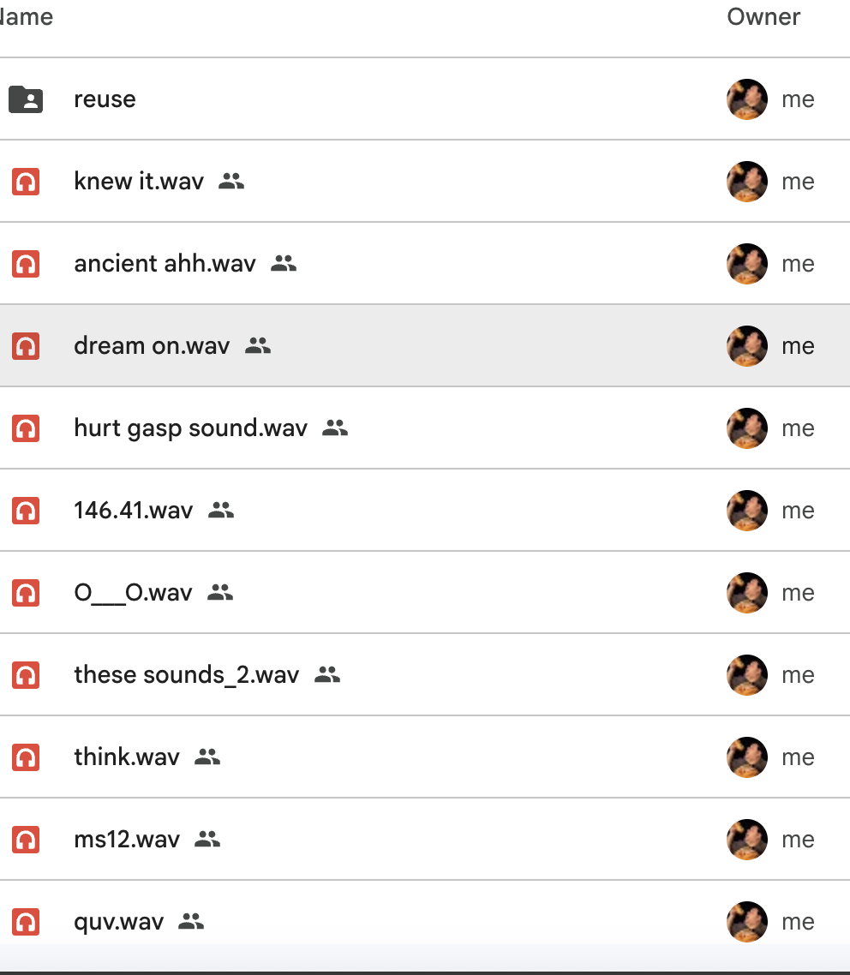Click the shared folder icon for reuse

tap(26, 99)
